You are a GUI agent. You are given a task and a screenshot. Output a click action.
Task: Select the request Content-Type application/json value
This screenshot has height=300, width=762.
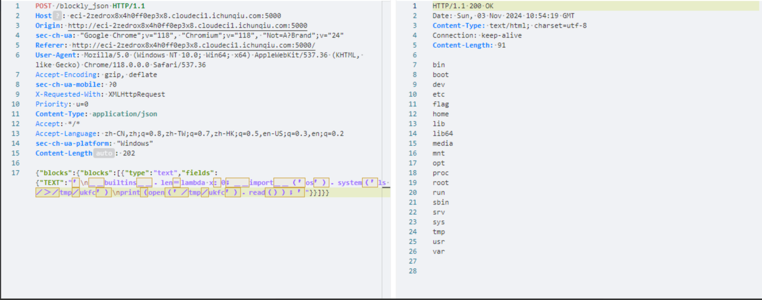pyautogui.click(x=125, y=114)
